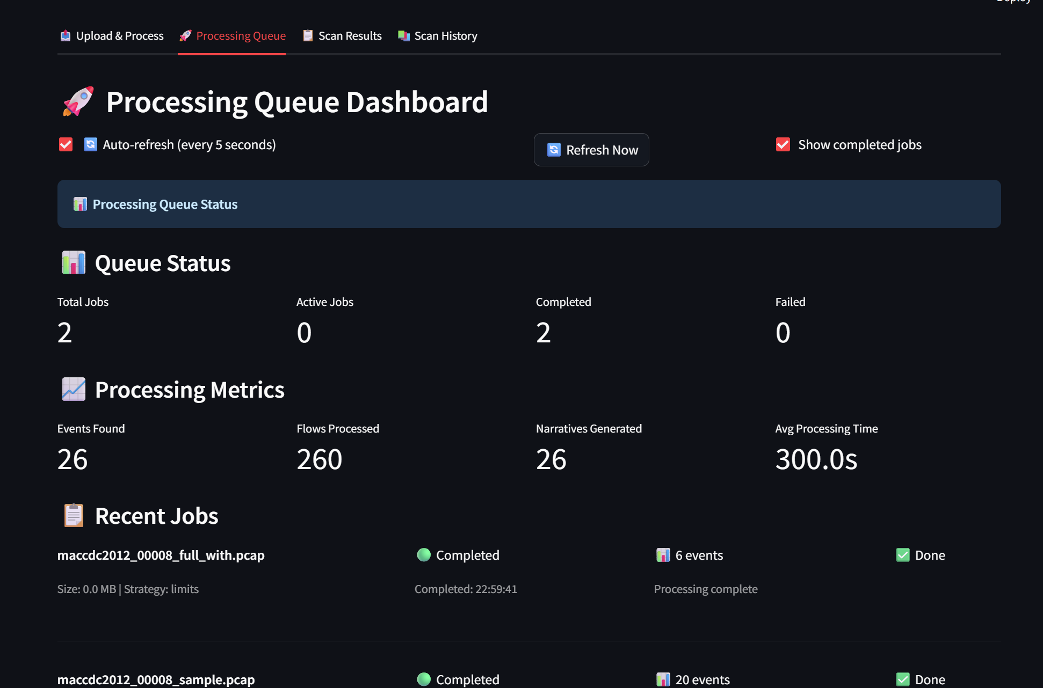Click the chart icon in Processing Queue Status banner
Viewport: 1043px width, 688px height.
pos(80,204)
